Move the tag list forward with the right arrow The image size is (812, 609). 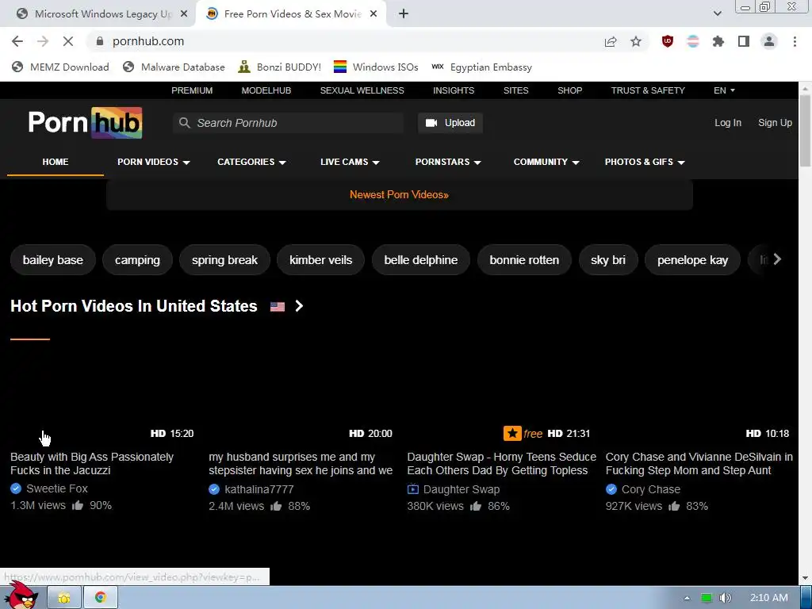777,259
